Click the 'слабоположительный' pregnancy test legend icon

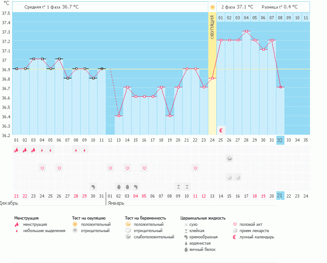(128, 237)
